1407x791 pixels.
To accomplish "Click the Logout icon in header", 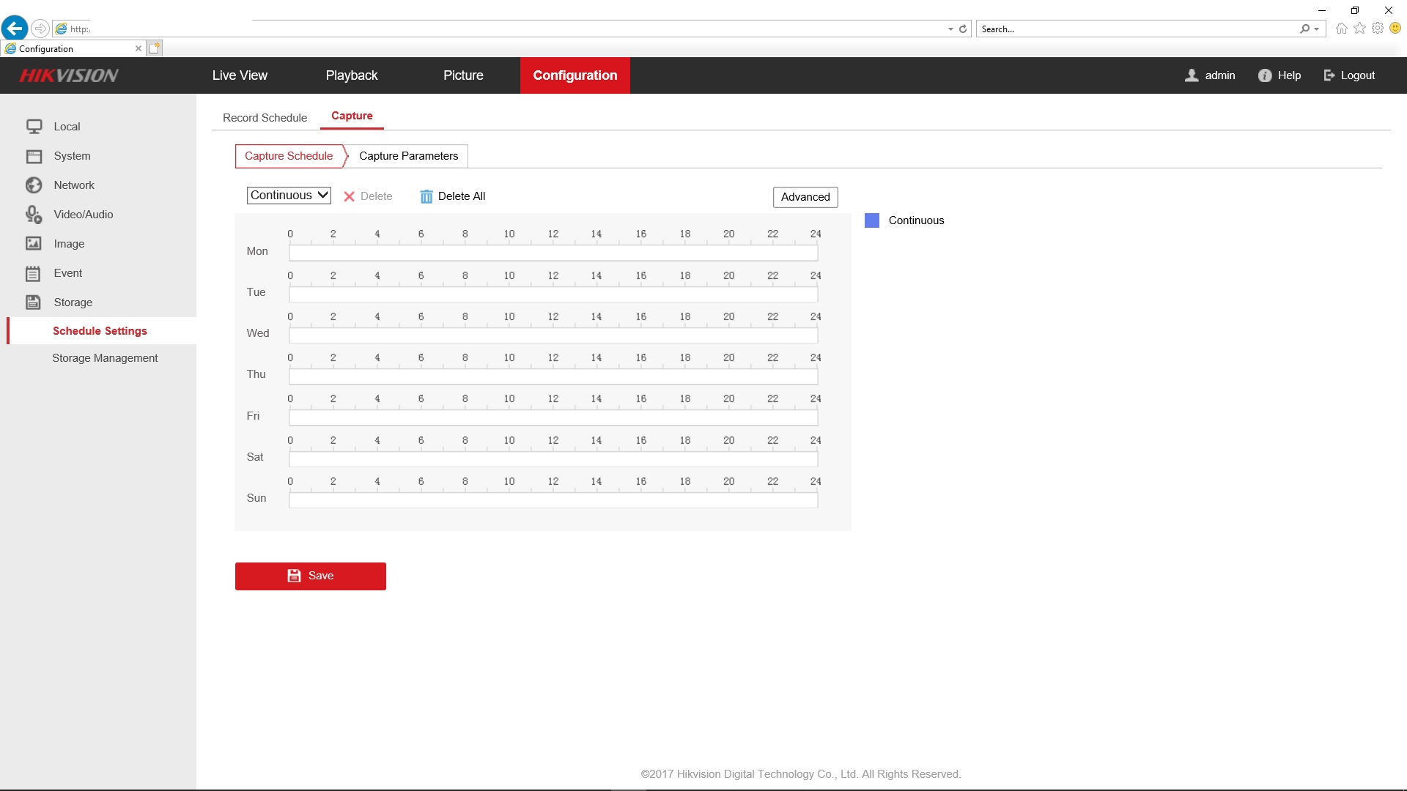I will [1329, 75].
